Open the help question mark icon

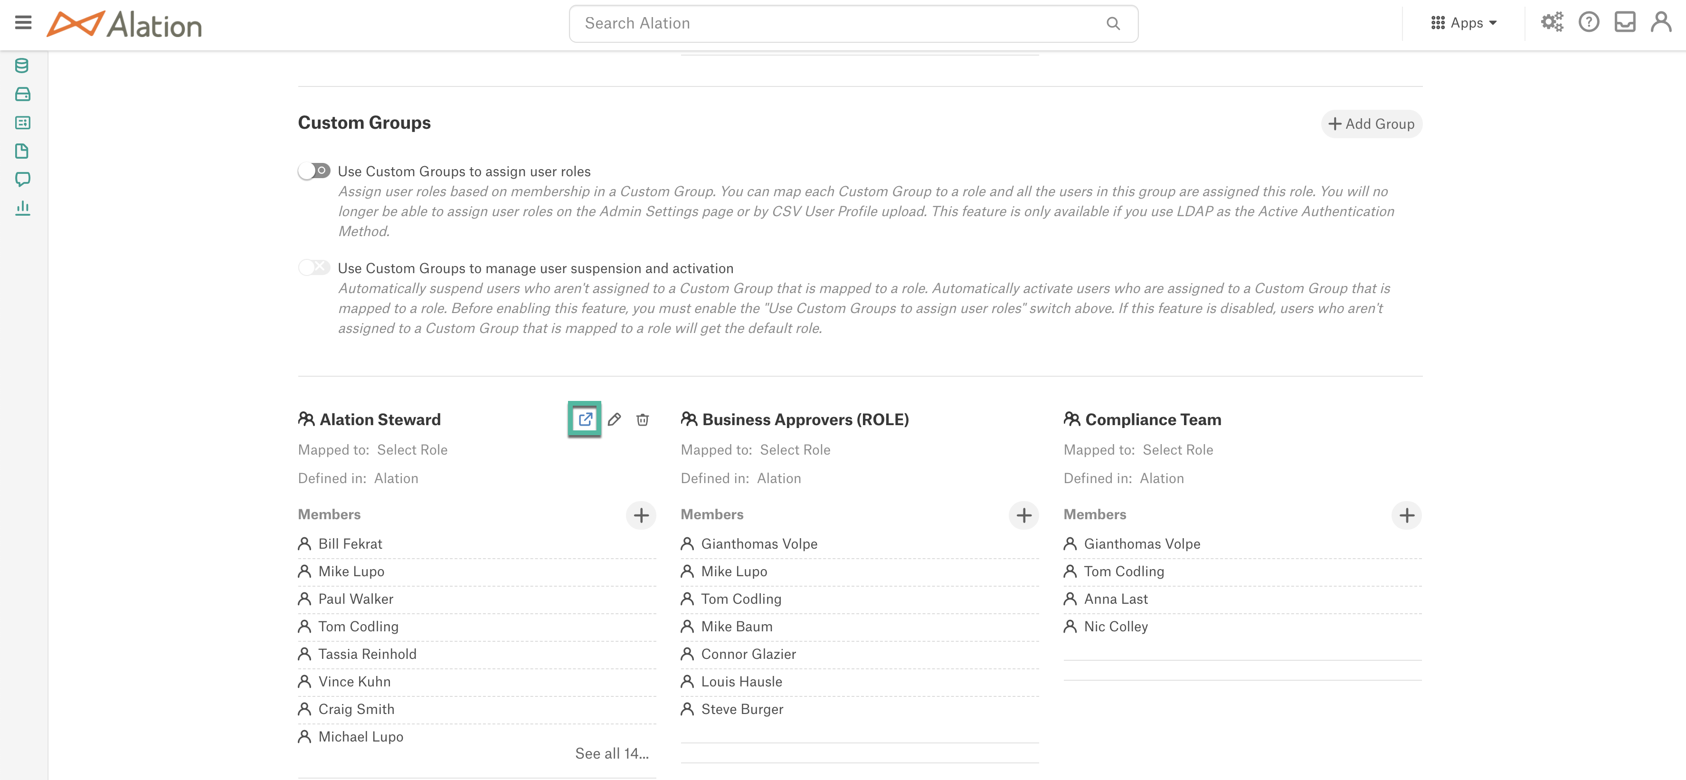point(1589,22)
